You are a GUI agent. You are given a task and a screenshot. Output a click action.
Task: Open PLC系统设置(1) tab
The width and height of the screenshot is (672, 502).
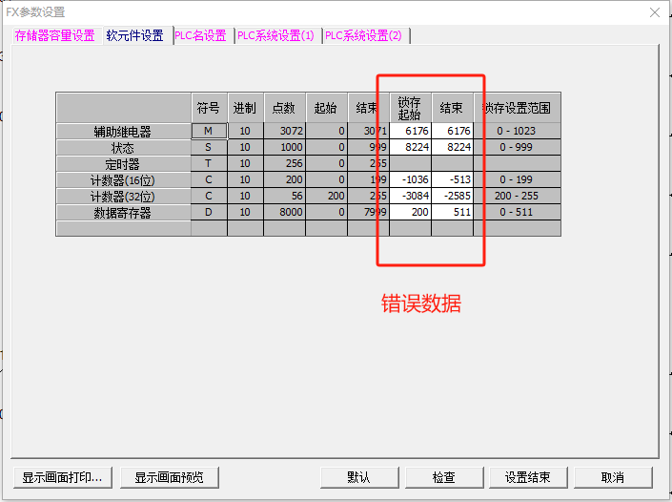coord(275,35)
